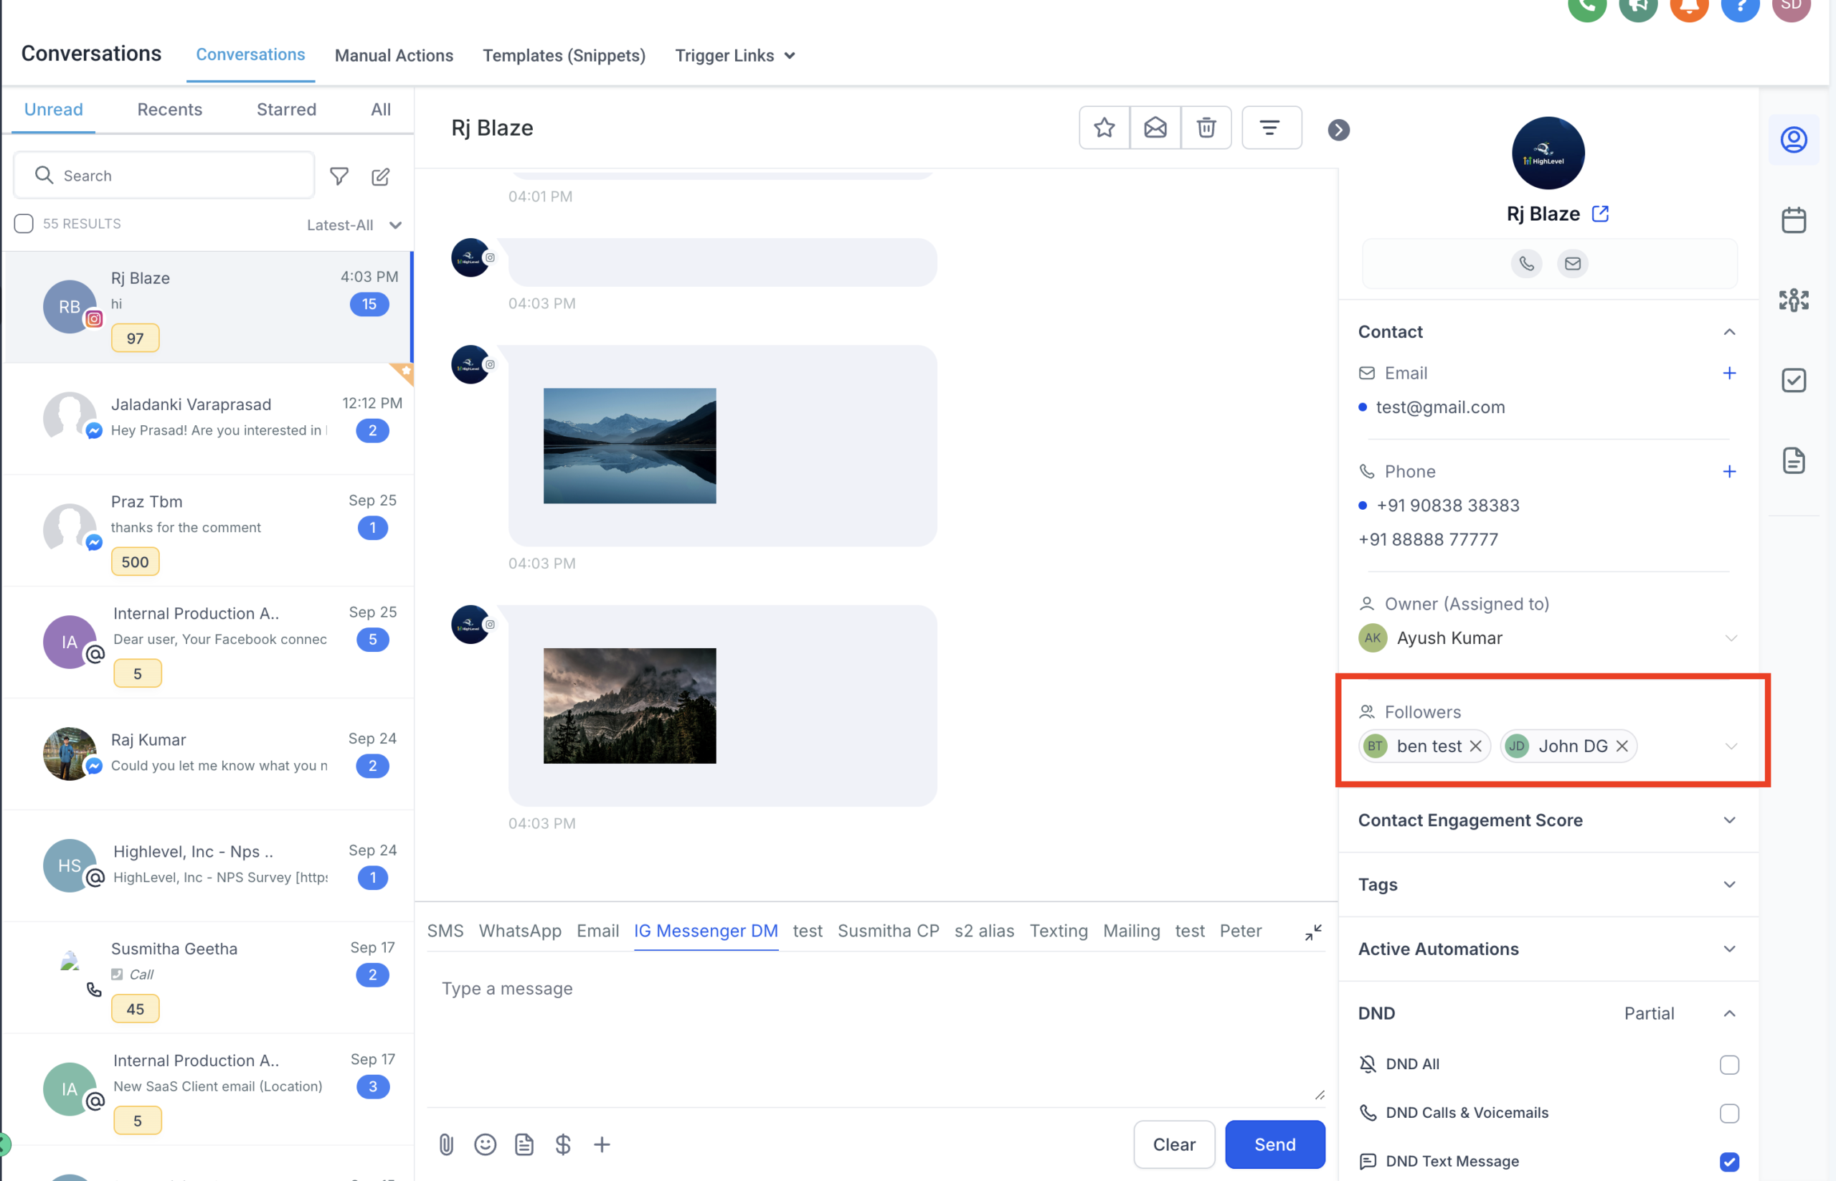Open the Calendar panel in right sidebar

point(1793,220)
